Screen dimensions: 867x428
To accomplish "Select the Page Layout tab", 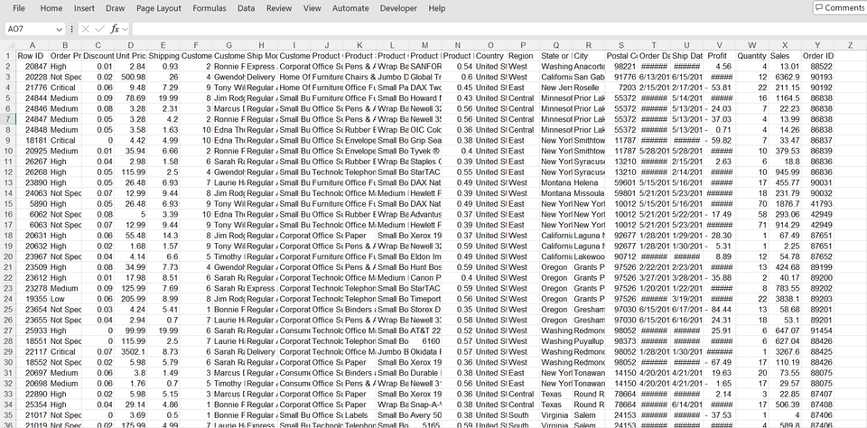I will [159, 8].
